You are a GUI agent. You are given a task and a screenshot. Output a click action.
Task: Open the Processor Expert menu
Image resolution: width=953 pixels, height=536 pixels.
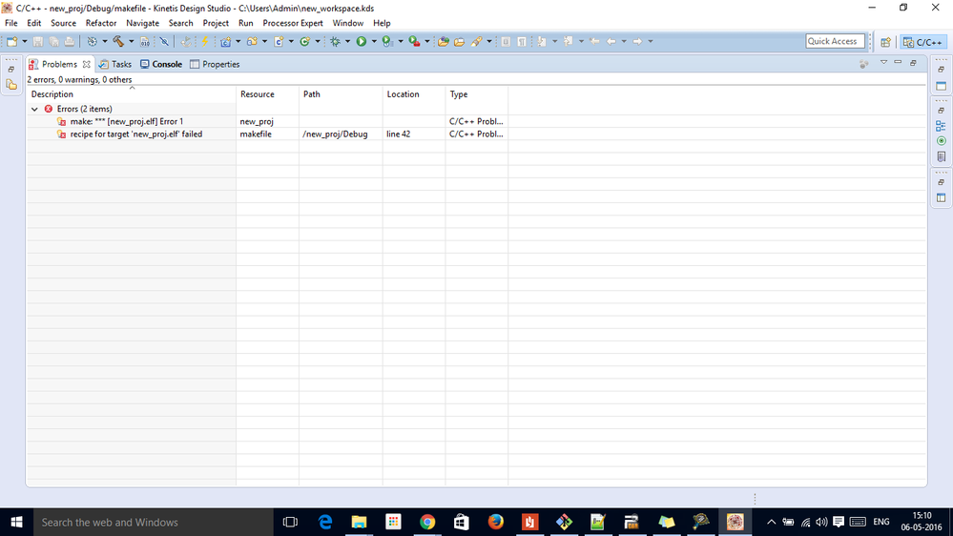pyautogui.click(x=292, y=23)
